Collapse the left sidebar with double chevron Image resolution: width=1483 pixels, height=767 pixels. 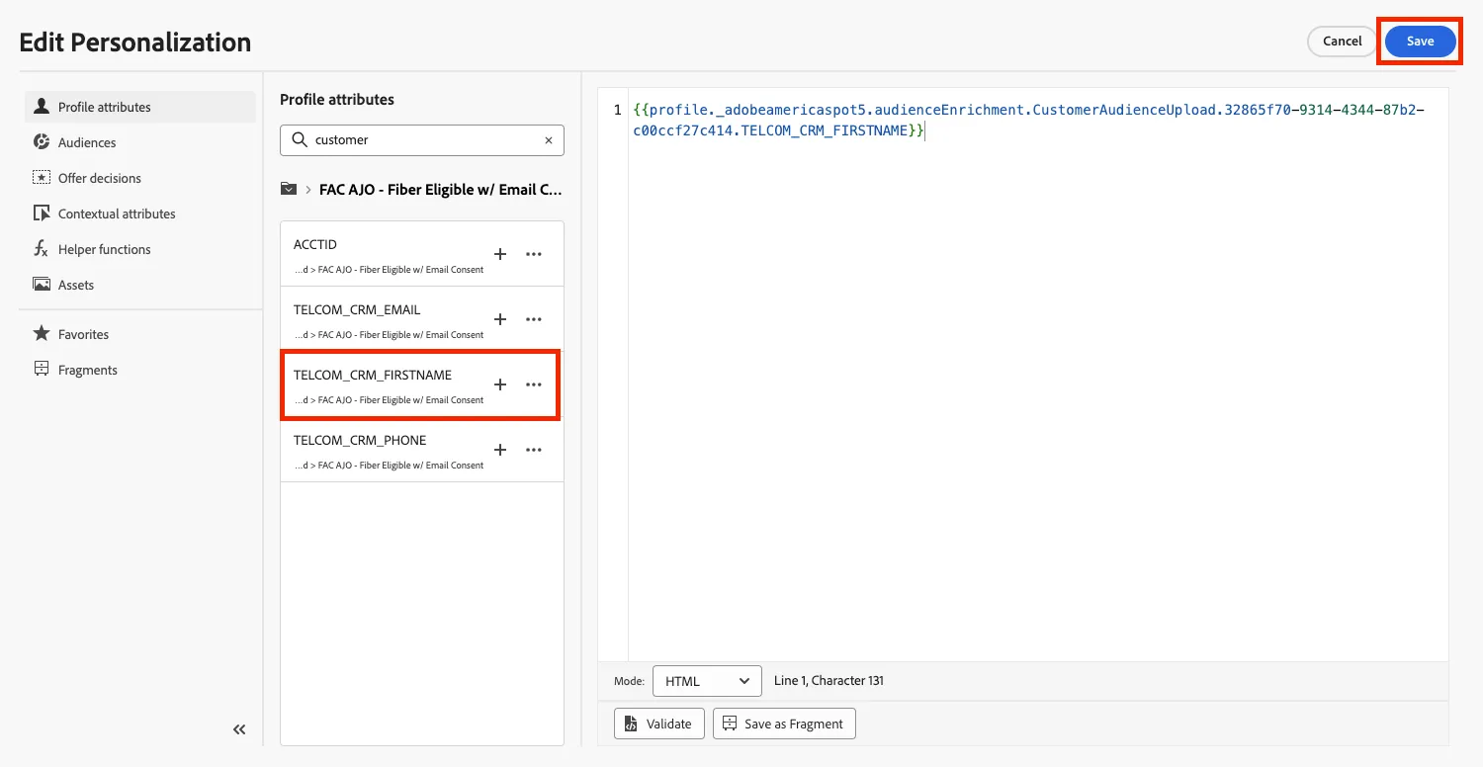[x=239, y=729]
